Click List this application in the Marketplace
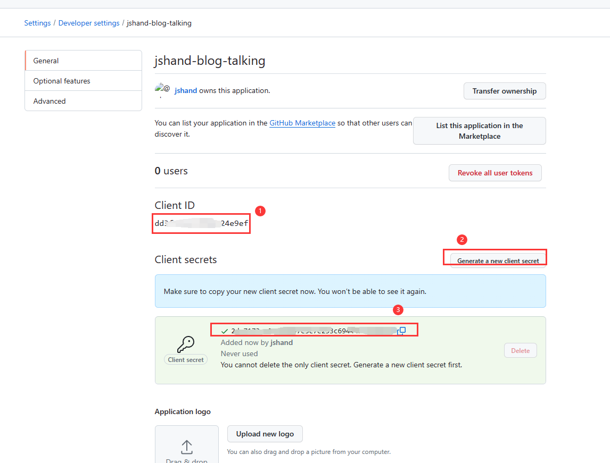Viewport: 610px width, 463px height. click(479, 131)
